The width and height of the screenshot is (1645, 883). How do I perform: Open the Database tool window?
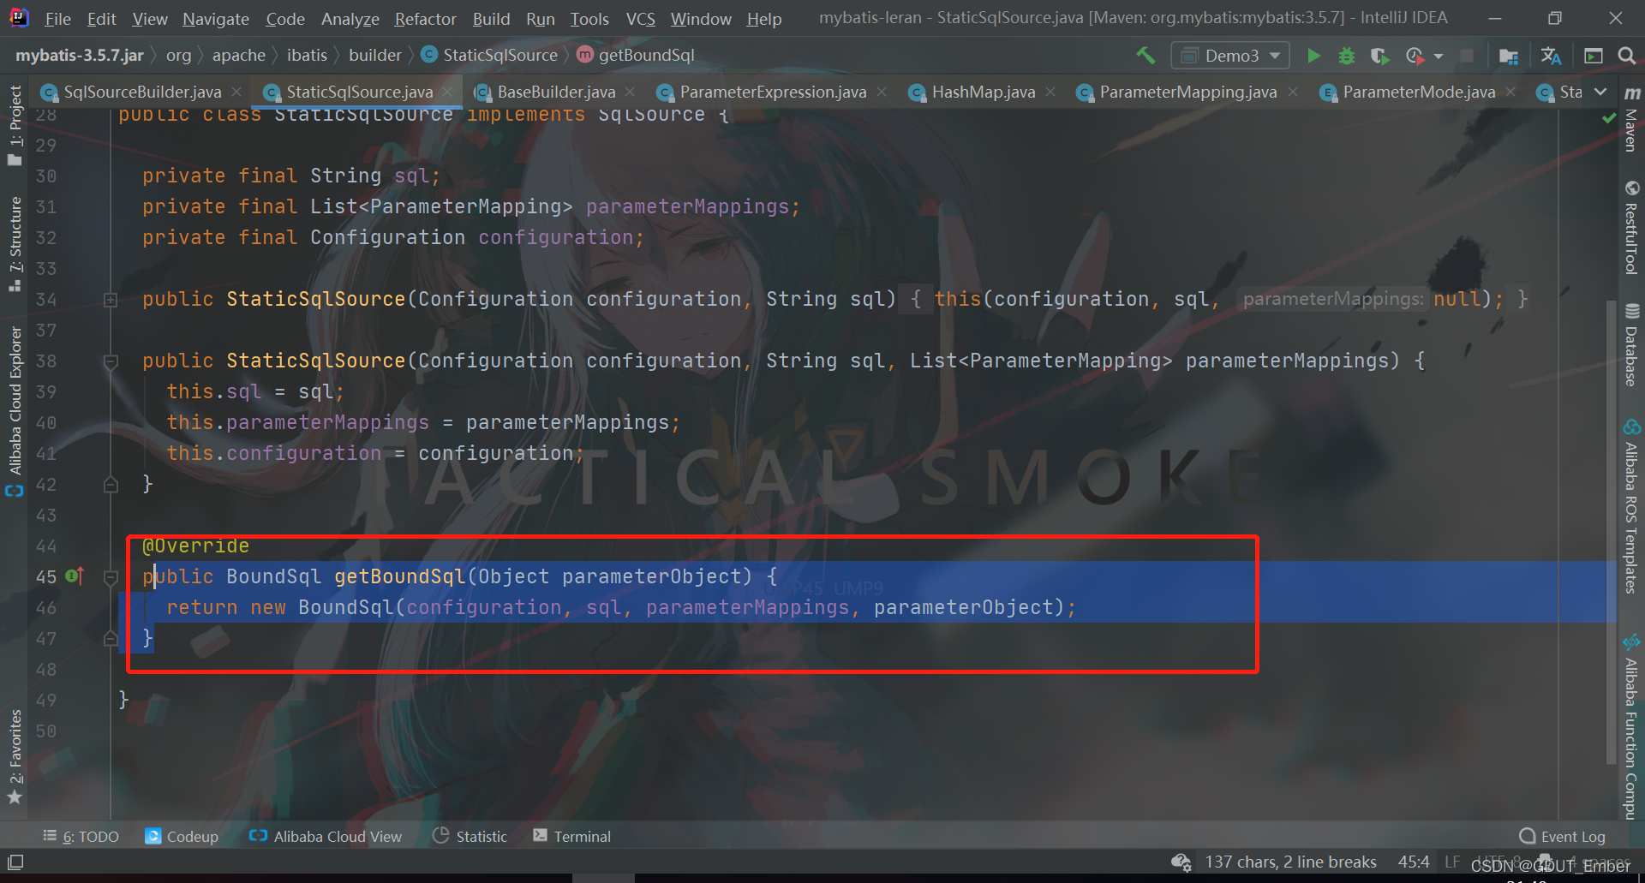click(x=1631, y=344)
